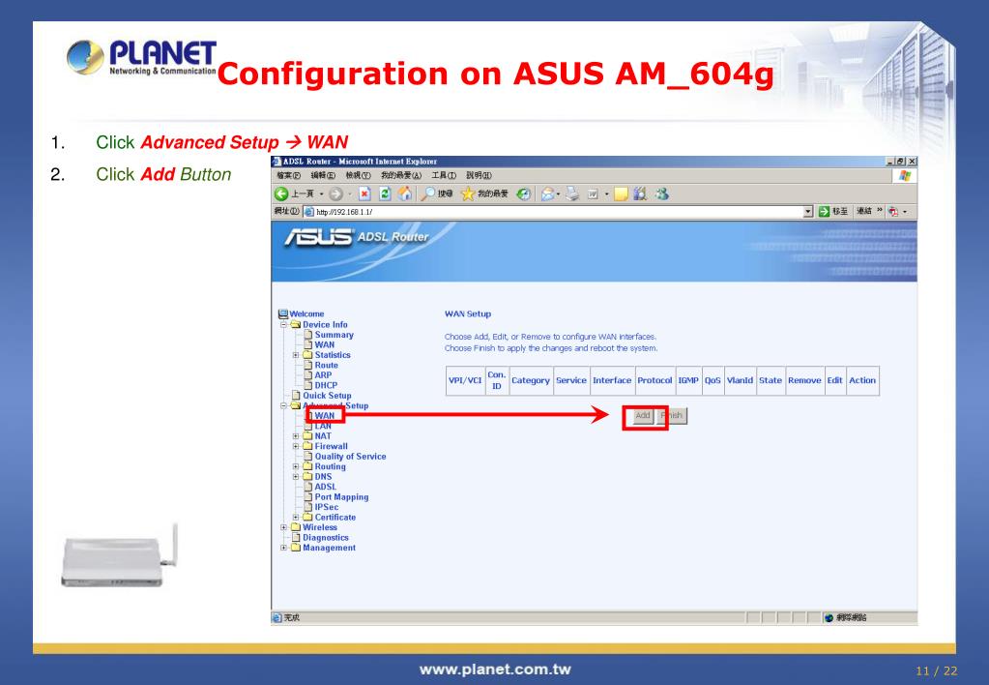The image size is (989, 685).
Task: Expand the Management tree node
Action: [284, 548]
